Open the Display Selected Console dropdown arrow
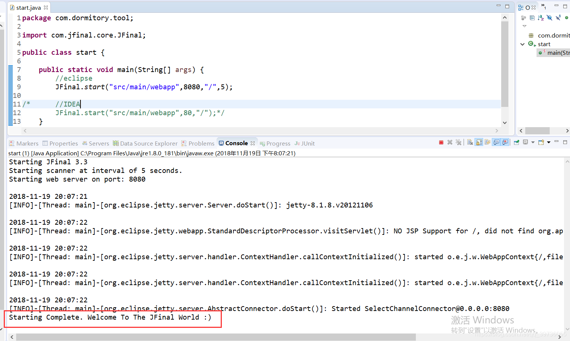570x341 pixels. coord(533,143)
